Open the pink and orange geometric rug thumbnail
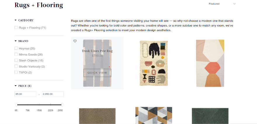257x124 pixels. (x=210, y=63)
